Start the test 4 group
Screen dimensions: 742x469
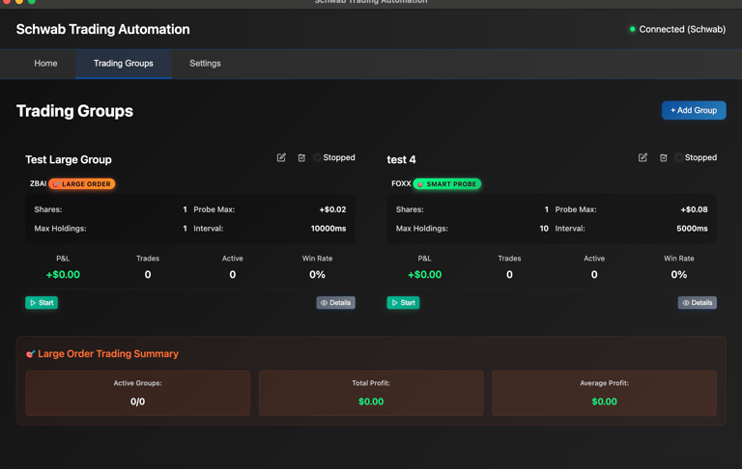[x=403, y=303]
